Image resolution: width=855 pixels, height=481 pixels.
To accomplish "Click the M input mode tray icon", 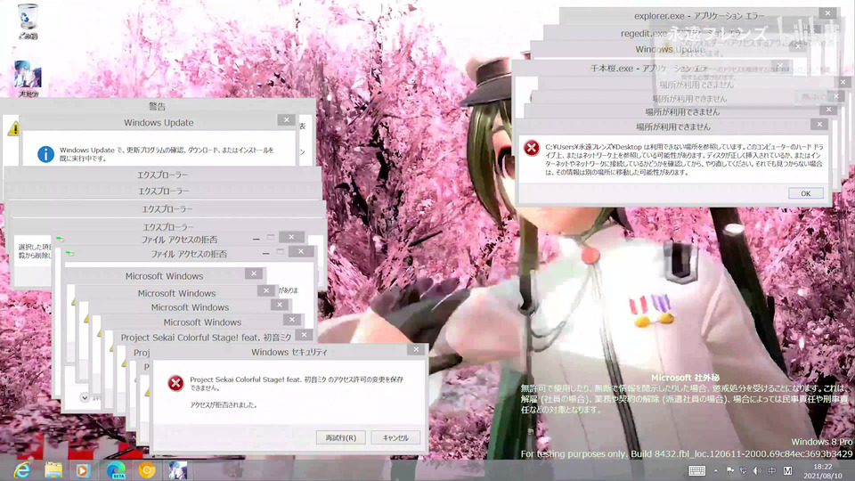I will (x=787, y=470).
